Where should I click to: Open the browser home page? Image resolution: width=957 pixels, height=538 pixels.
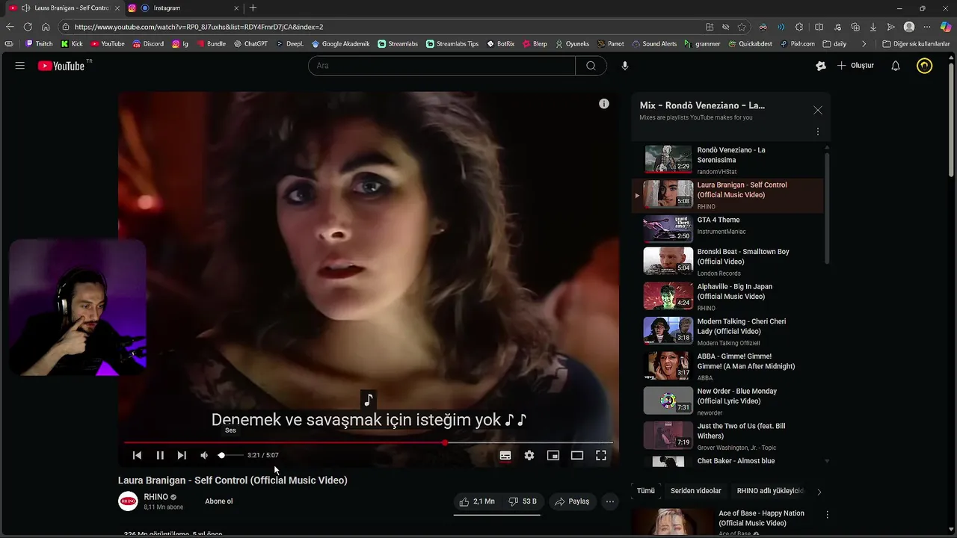point(46,27)
